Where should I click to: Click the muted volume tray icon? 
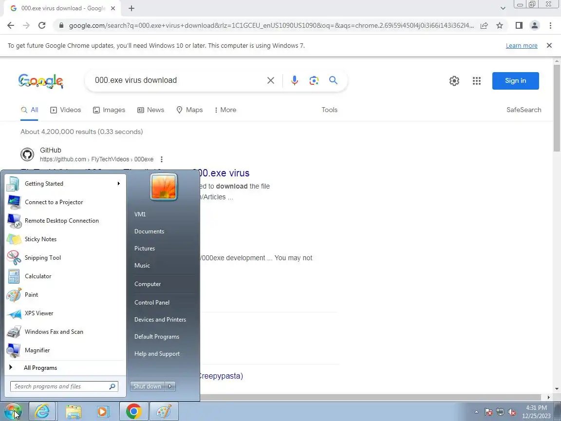(512, 412)
